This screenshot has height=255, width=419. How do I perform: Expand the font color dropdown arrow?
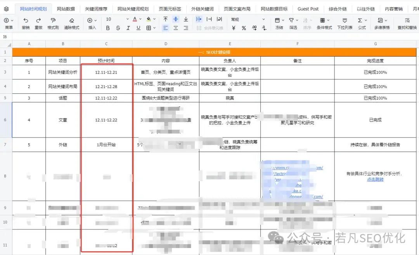pyautogui.click(x=140, y=19)
